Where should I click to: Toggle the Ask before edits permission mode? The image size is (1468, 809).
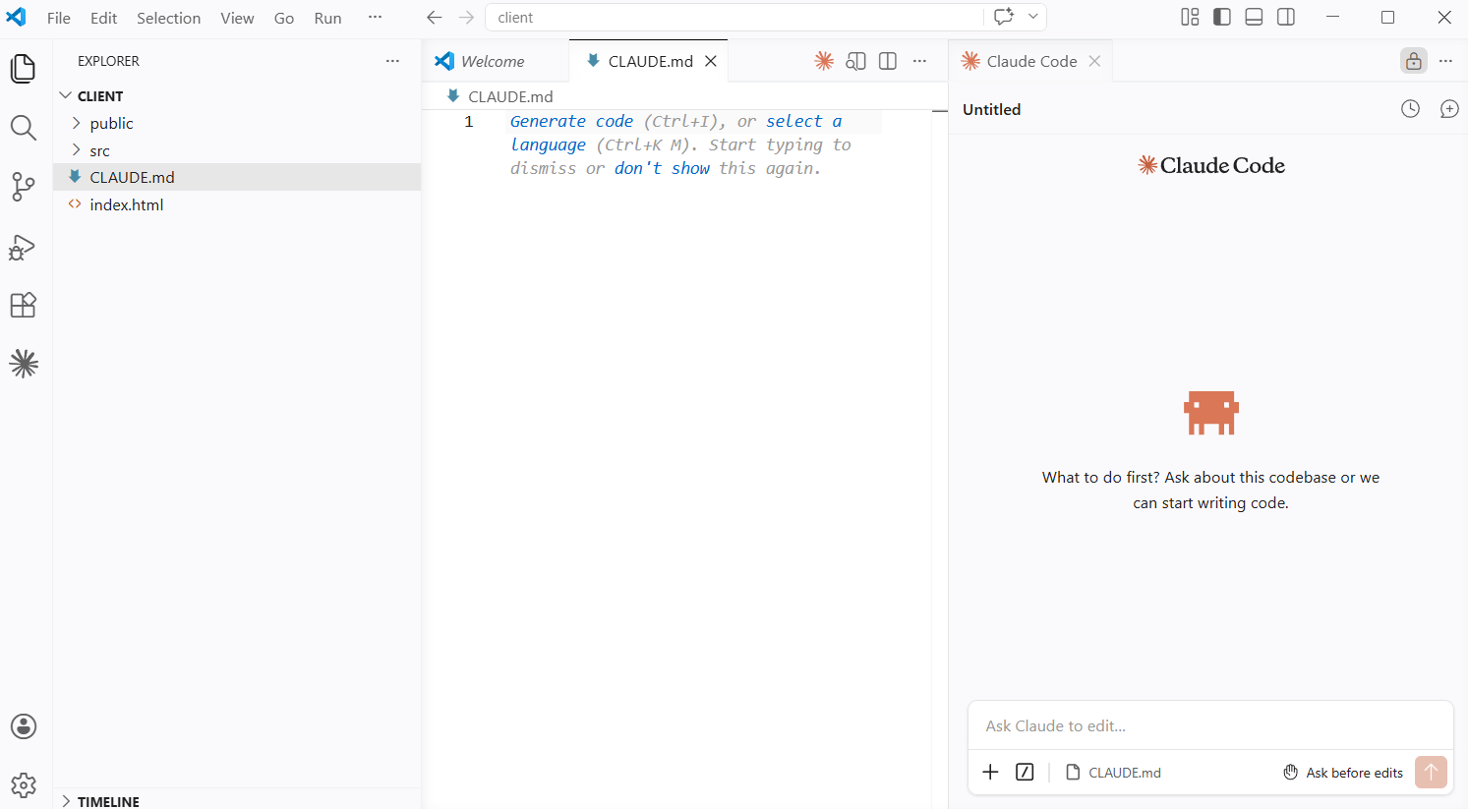[1343, 773]
